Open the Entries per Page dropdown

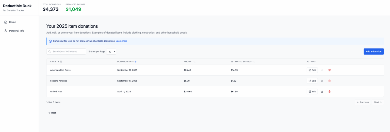coord(111,52)
